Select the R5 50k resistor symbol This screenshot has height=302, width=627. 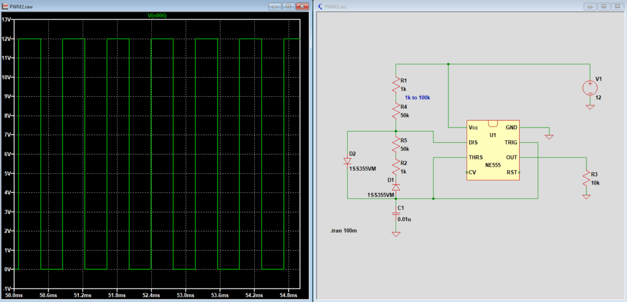[396, 145]
